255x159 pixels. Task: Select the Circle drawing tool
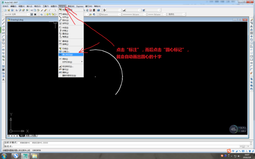point(3,40)
